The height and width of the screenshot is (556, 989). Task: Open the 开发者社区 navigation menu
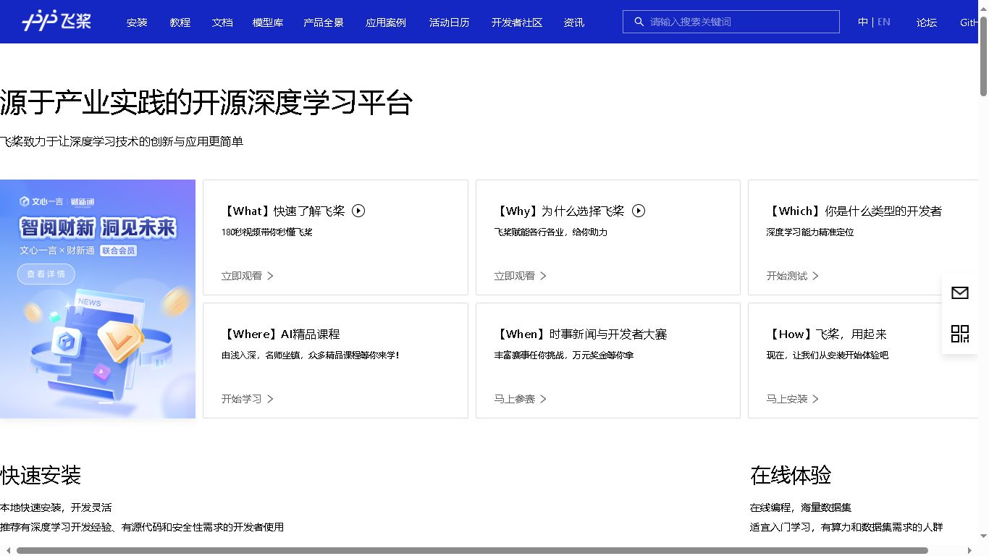[516, 22]
